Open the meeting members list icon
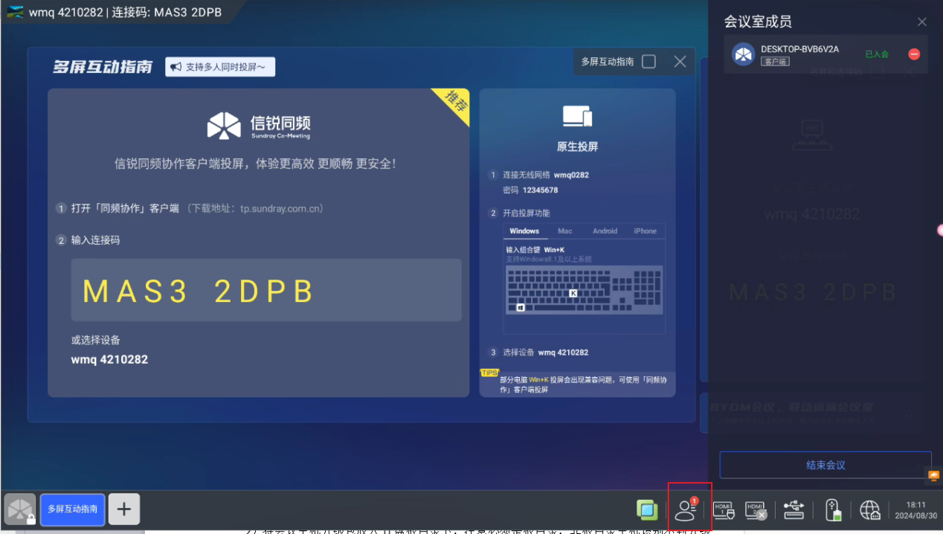This screenshot has height=534, width=943. tap(685, 509)
